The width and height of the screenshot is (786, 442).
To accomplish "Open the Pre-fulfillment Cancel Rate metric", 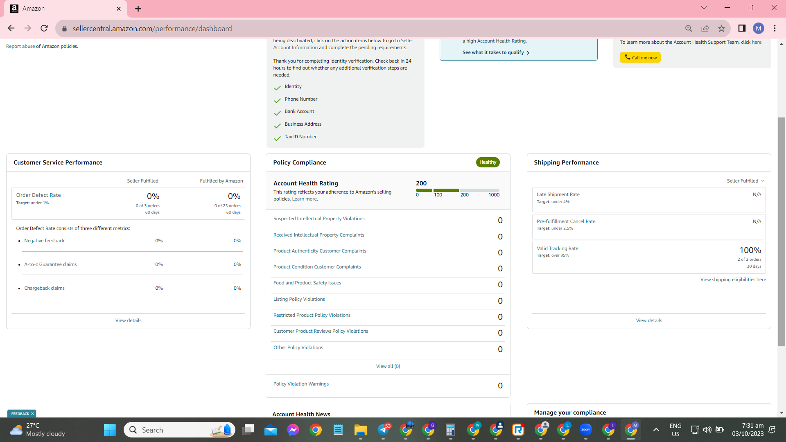I will (566, 221).
